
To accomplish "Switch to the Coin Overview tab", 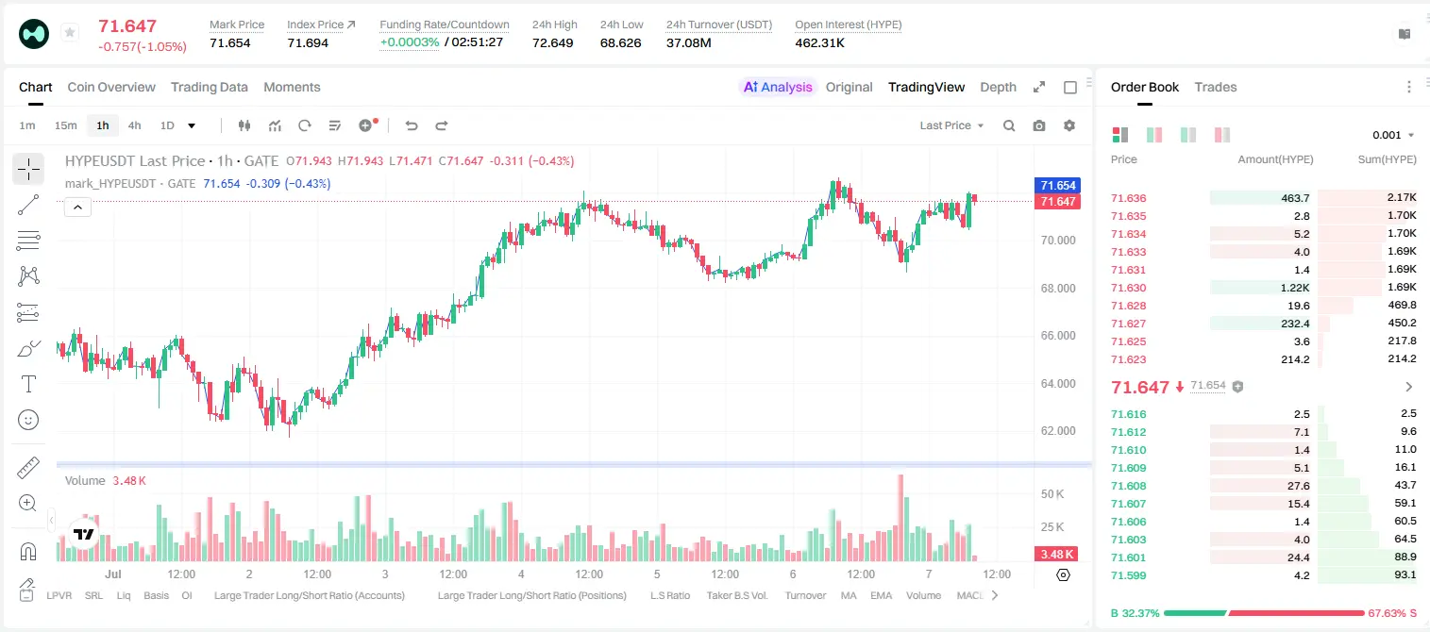I will [x=111, y=87].
